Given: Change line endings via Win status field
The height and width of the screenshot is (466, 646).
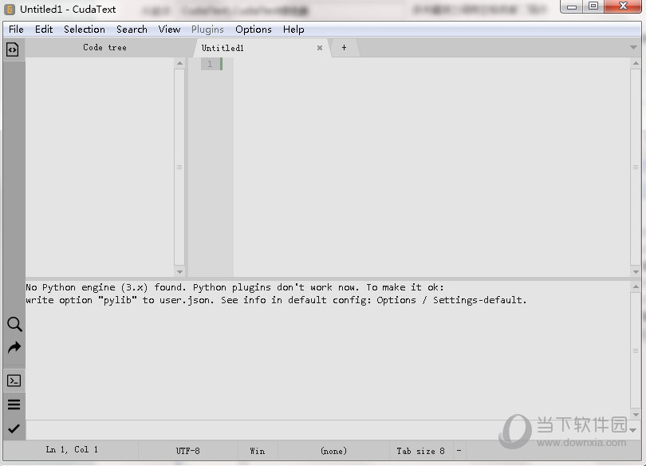Looking at the screenshot, I should [x=258, y=450].
